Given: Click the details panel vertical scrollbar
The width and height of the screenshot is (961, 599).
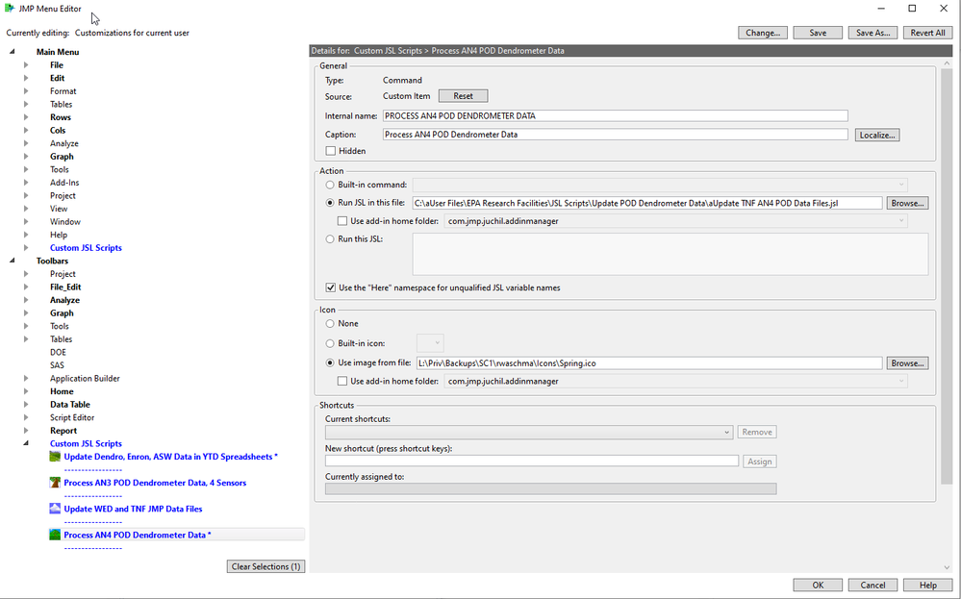Looking at the screenshot, I should (x=947, y=276).
